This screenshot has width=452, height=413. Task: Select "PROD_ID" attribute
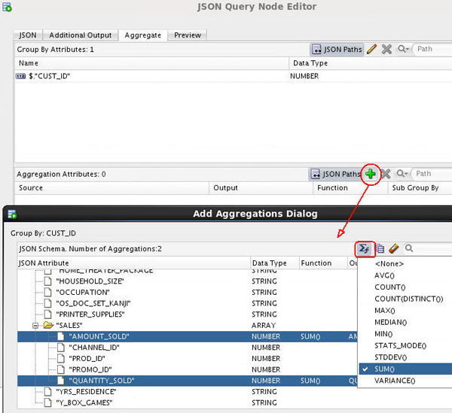click(87, 359)
